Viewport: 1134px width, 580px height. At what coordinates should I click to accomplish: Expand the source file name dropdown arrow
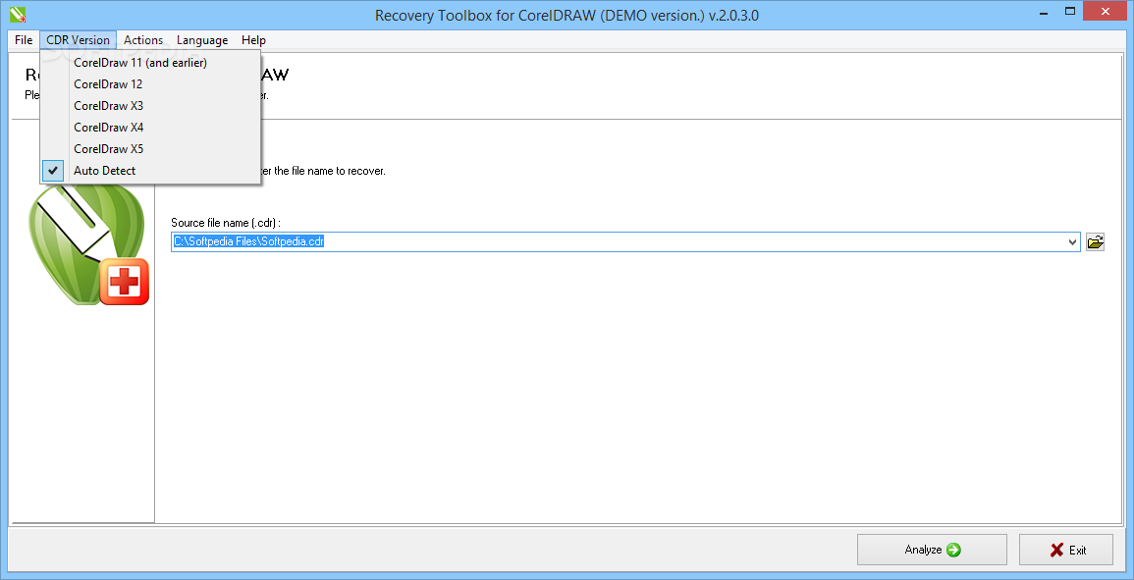coord(1073,242)
